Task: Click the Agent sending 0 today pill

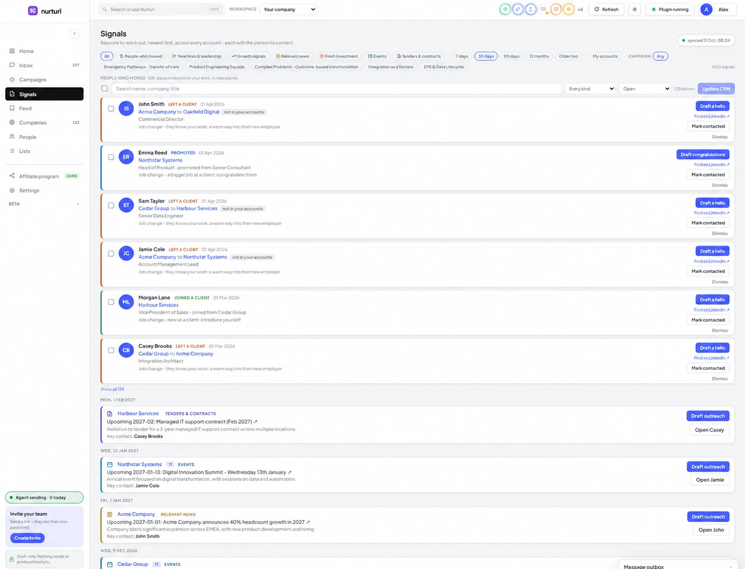Action: [44, 497]
